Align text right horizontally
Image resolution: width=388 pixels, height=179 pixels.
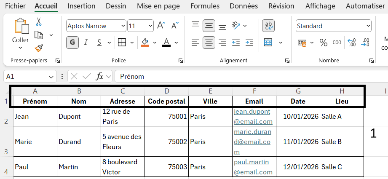[222, 43]
